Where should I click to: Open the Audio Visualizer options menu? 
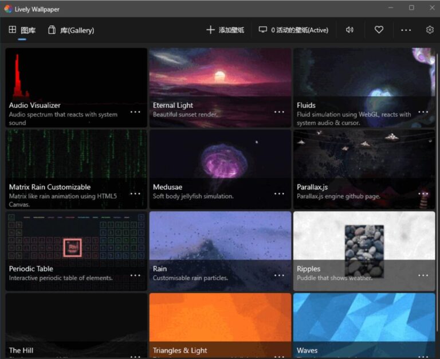pyautogui.click(x=135, y=112)
